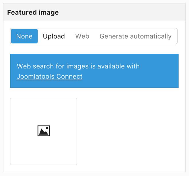Click the blue Web search info banner
Viewport: 189px width, 176px height.
tap(94, 71)
